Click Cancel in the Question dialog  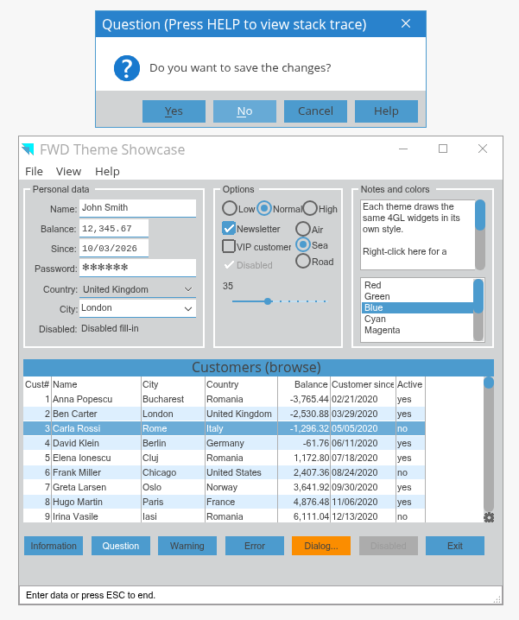tap(316, 111)
